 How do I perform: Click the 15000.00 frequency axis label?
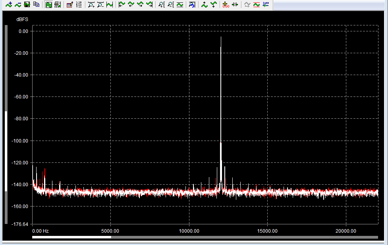267,231
